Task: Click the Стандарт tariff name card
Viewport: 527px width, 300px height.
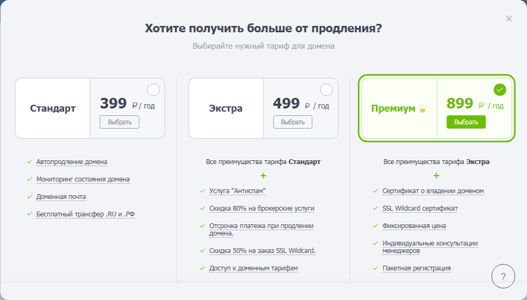Action: [53, 108]
